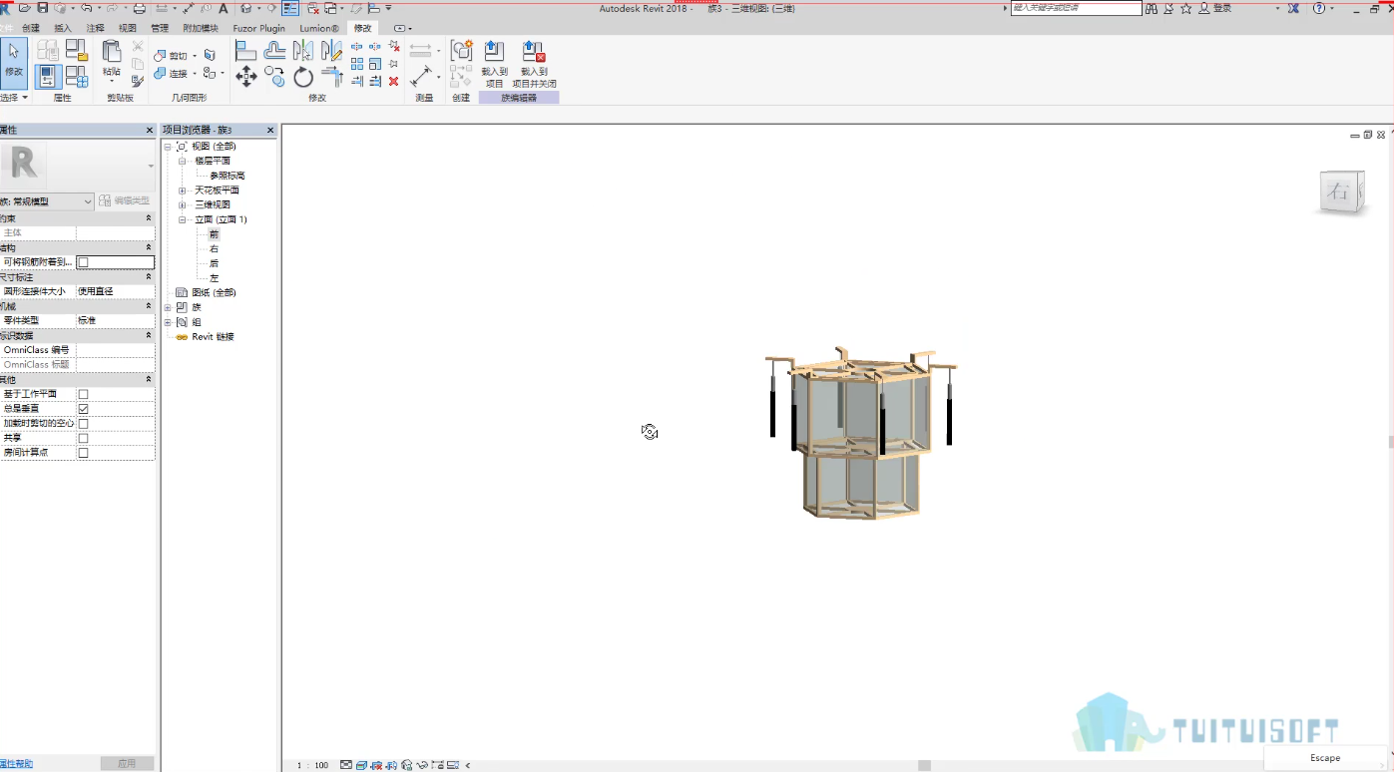Expand the 3D Views tree node
1394x772 pixels.
183,204
